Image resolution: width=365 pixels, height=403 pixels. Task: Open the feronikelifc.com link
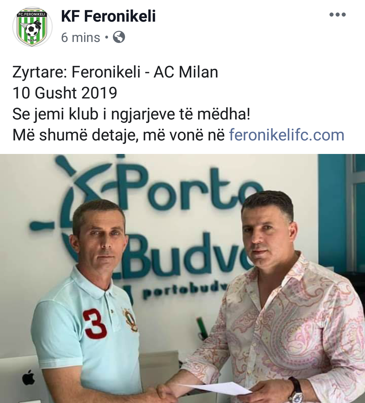287,135
